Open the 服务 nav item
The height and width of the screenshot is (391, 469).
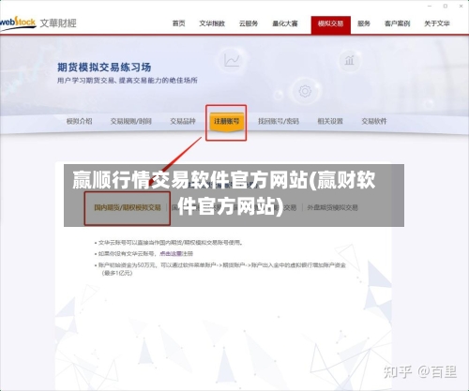coord(364,23)
